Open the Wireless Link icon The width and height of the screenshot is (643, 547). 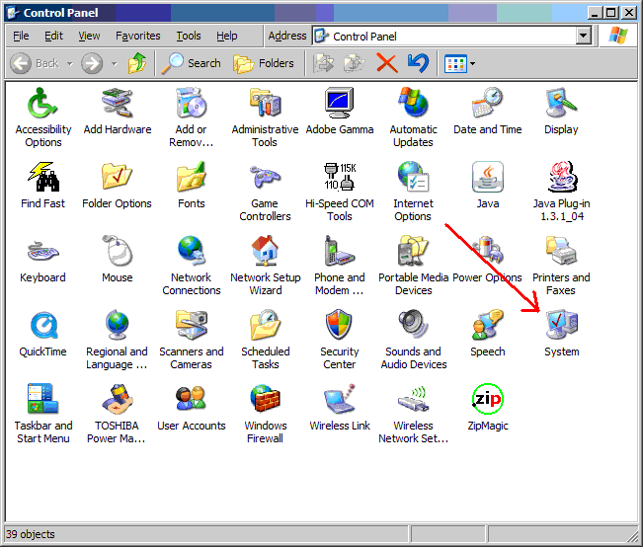point(340,399)
